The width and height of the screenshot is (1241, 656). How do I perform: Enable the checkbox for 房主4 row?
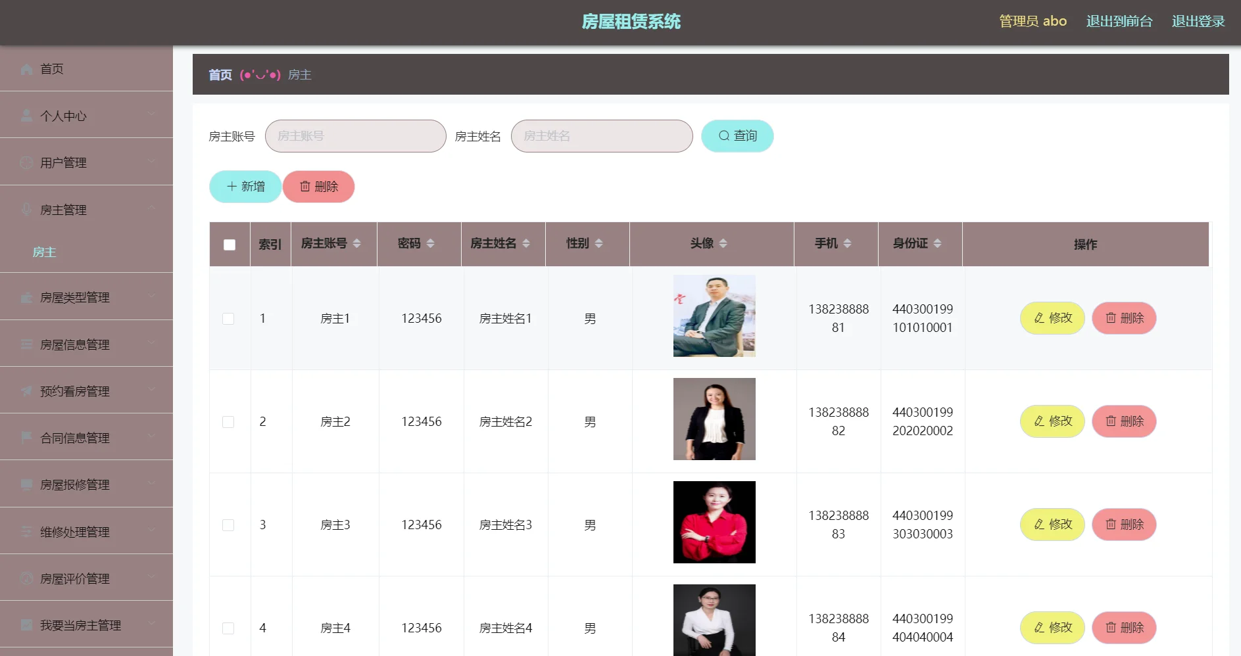pyautogui.click(x=228, y=628)
